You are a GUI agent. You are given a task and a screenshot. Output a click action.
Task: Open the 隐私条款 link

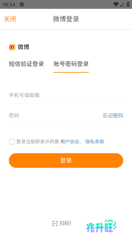tap(95, 141)
